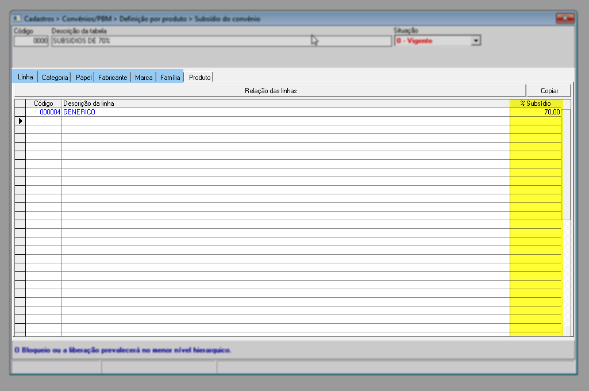Image resolution: width=589 pixels, height=391 pixels.
Task: Click the row selector beside GENERICO
Action: pyautogui.click(x=20, y=112)
